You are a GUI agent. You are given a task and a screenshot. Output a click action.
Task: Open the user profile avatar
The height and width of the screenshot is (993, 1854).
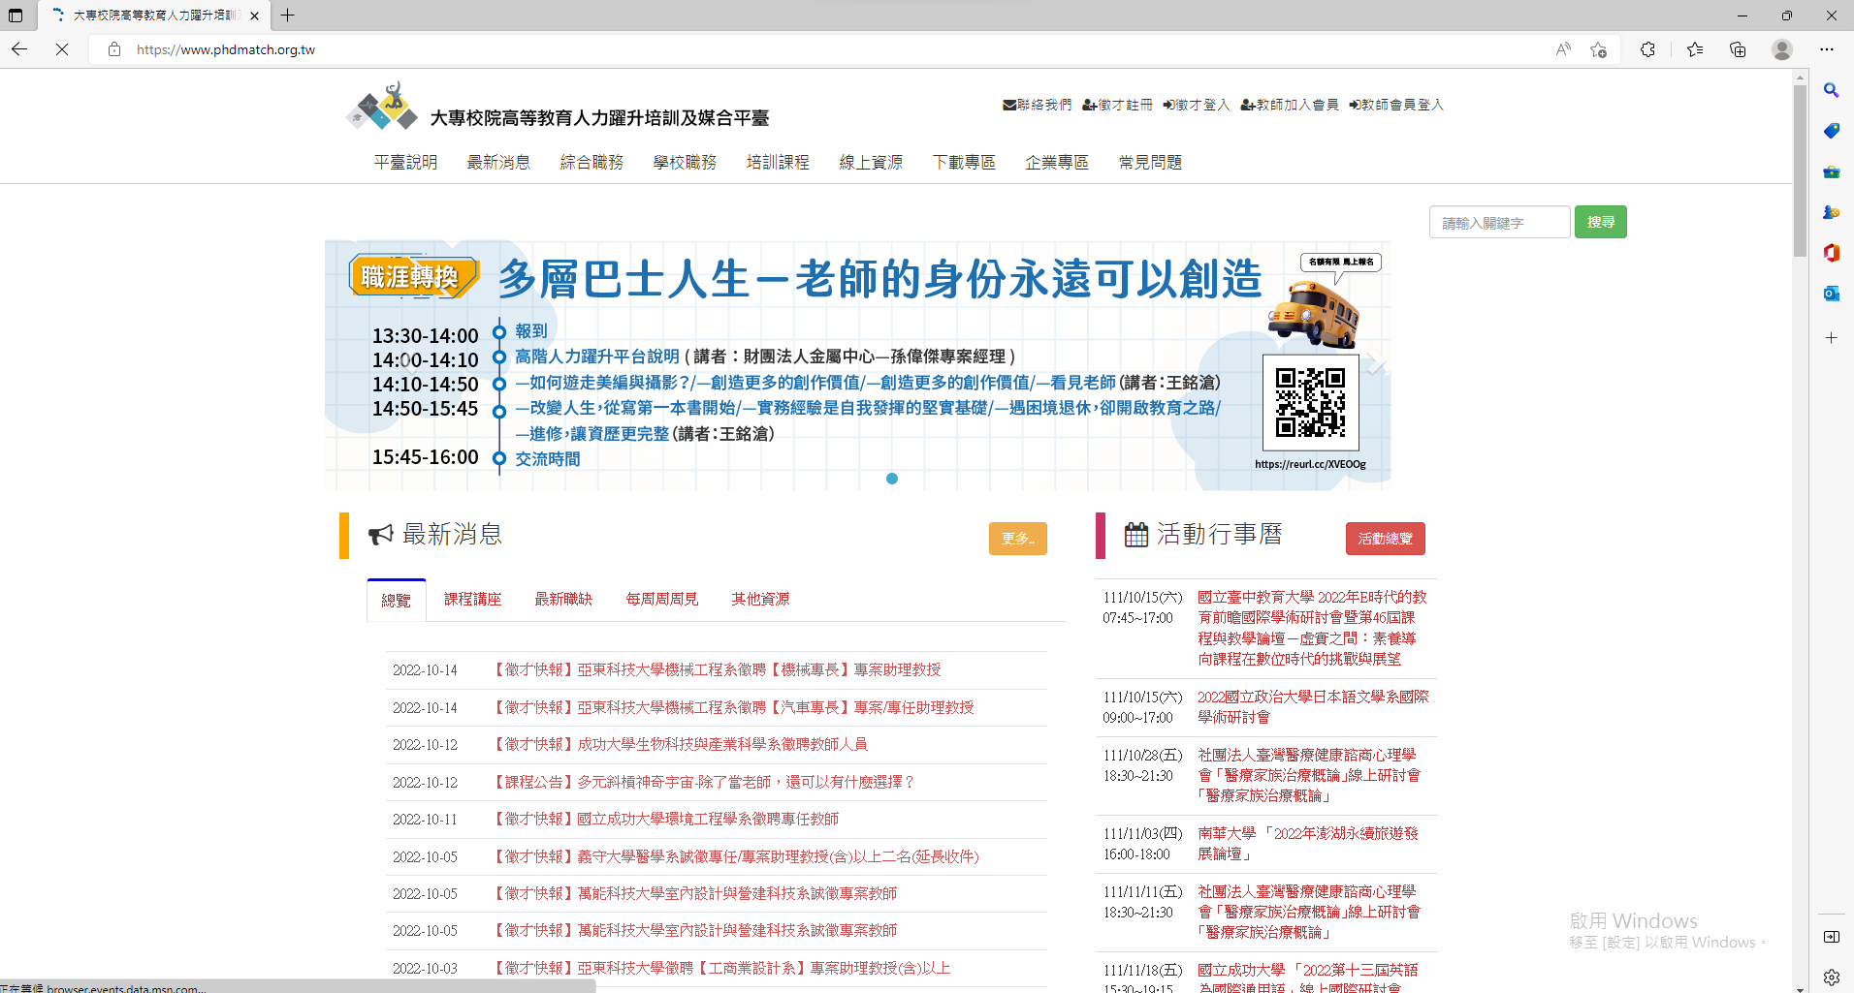1782,49
